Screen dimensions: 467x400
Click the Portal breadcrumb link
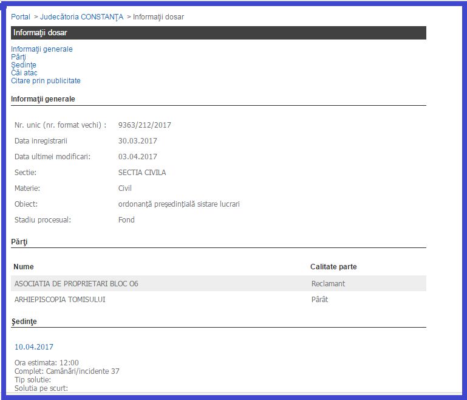[21, 17]
